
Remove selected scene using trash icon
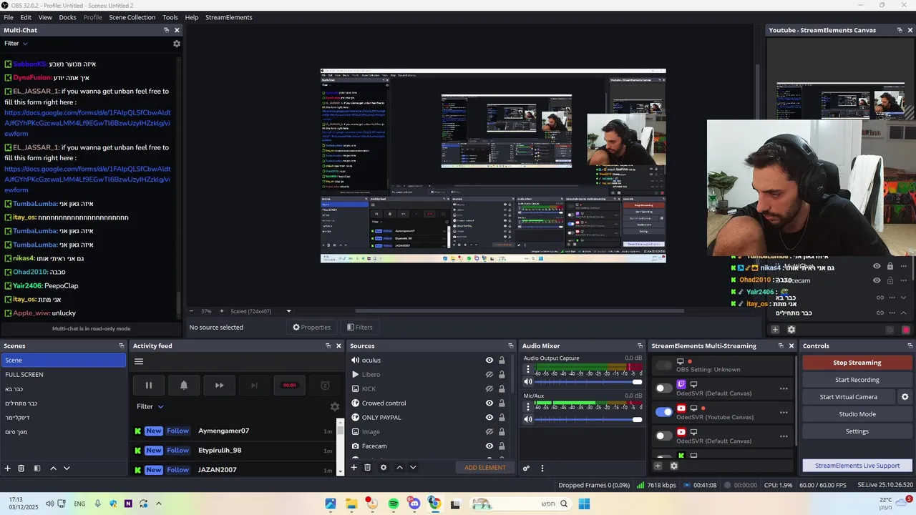tap(21, 469)
